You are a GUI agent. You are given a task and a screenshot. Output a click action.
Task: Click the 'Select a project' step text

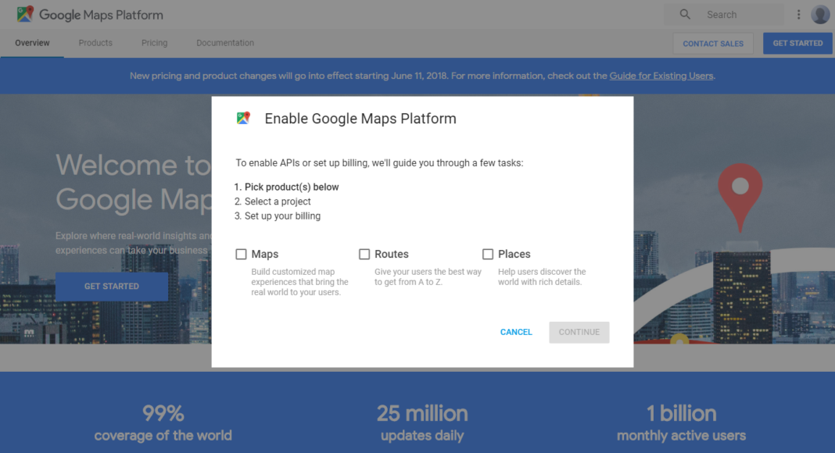pyautogui.click(x=278, y=202)
